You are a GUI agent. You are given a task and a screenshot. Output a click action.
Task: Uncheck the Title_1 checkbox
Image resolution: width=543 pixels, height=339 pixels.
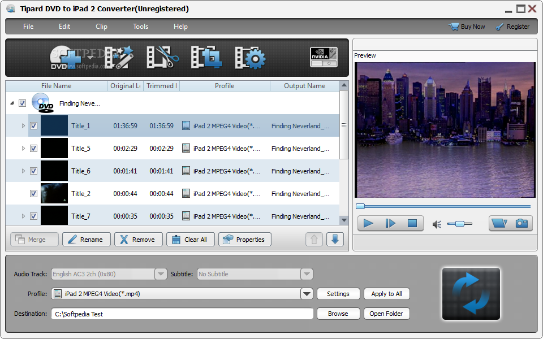point(33,126)
